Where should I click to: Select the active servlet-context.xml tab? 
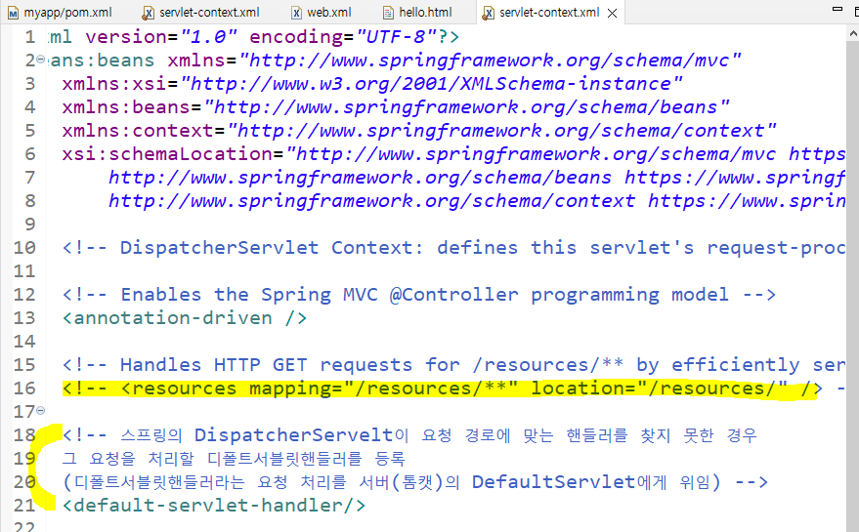tap(549, 12)
